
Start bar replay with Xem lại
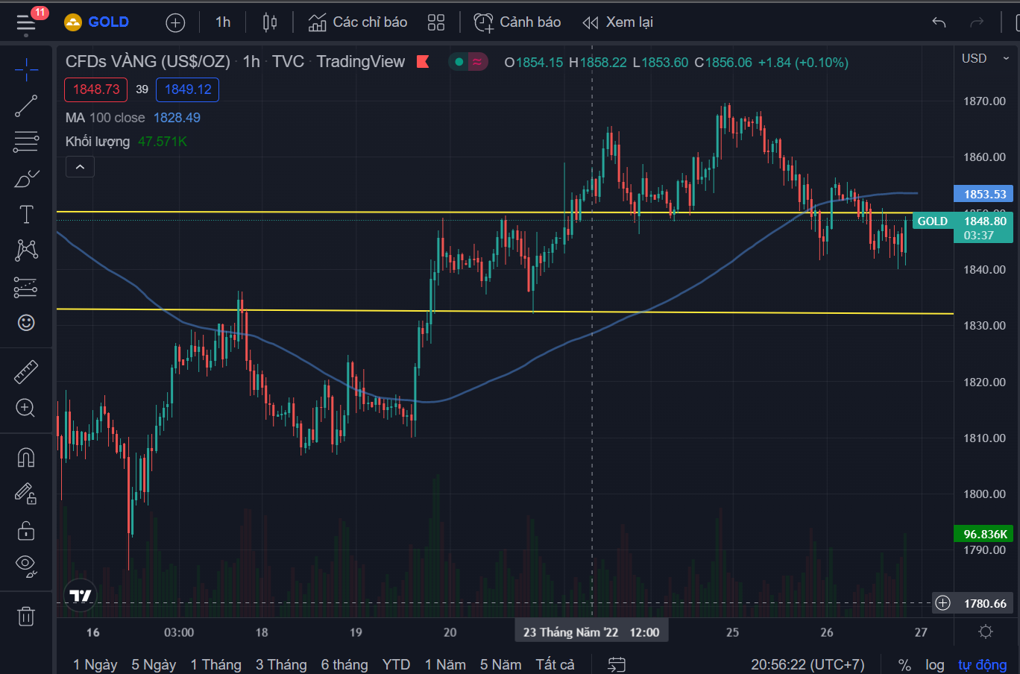[617, 22]
